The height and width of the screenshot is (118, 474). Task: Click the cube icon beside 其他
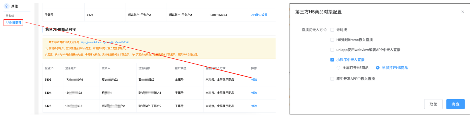[7, 6]
